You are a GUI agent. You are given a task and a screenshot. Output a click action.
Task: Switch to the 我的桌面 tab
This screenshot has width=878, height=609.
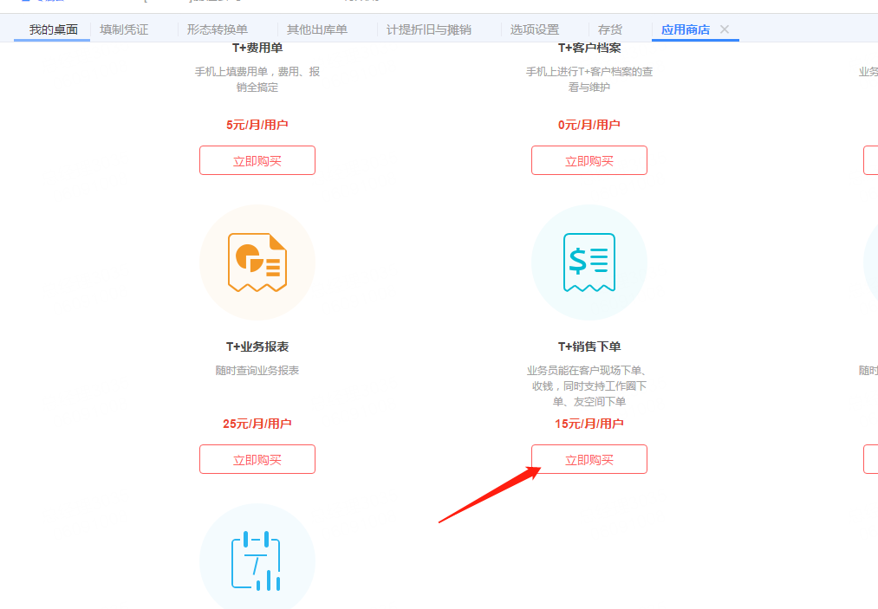tap(53, 29)
